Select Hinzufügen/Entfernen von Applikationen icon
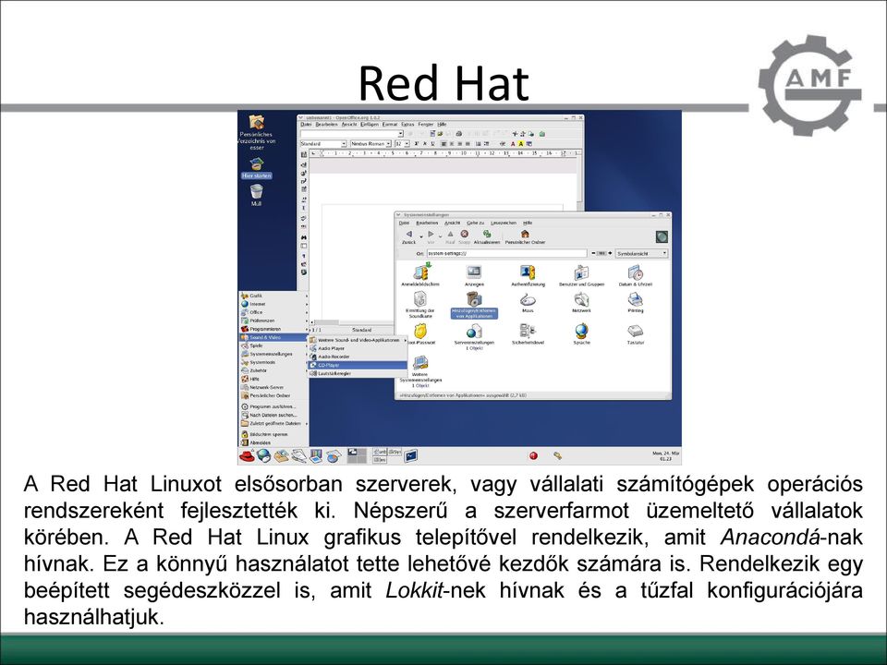 point(473,298)
